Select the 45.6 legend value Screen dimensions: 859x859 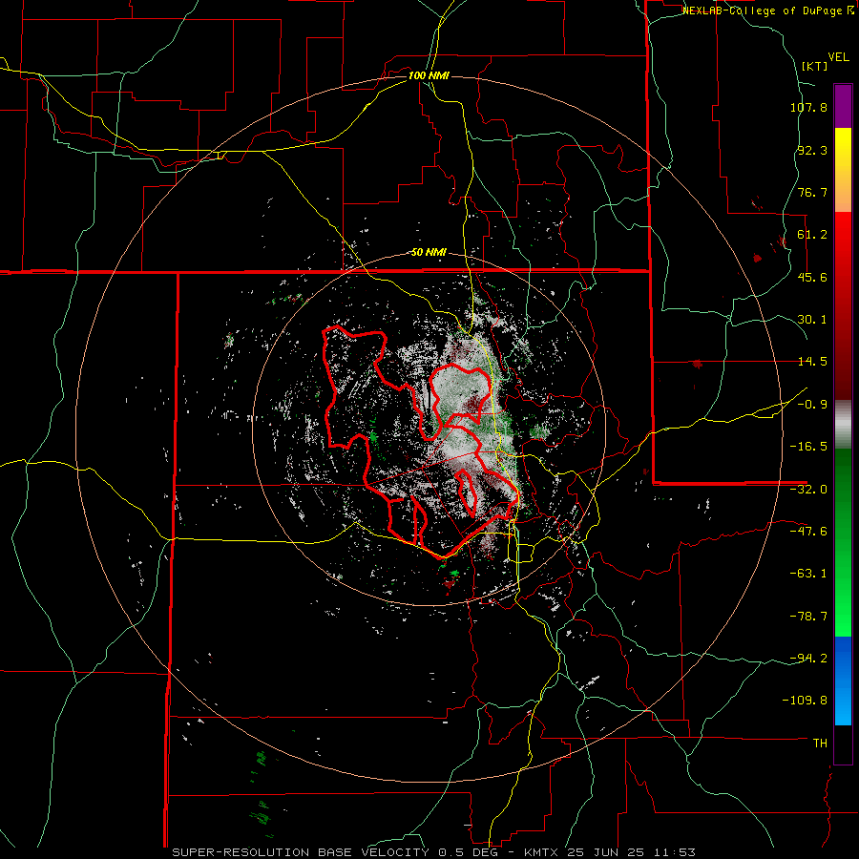812,277
